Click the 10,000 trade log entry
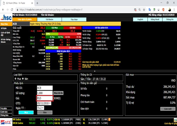 pos(60,54)
